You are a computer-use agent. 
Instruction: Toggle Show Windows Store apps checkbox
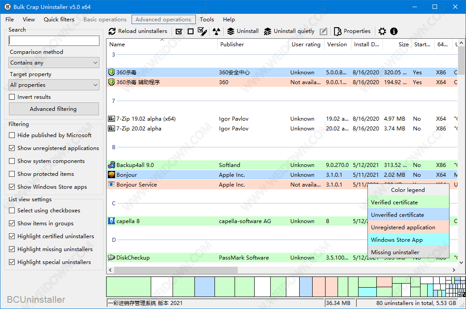[12, 187]
